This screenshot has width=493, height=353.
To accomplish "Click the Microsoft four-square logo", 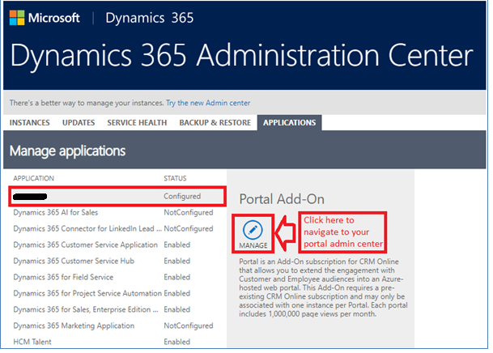I will (x=17, y=18).
